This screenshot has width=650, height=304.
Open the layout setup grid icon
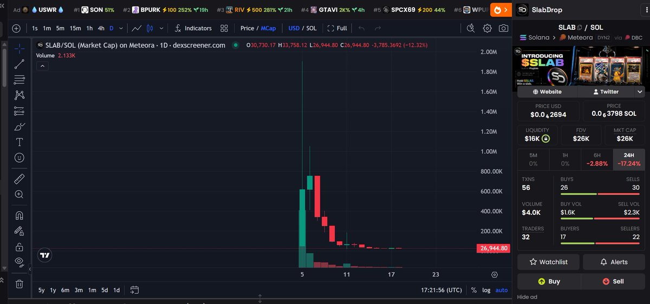coord(224,28)
